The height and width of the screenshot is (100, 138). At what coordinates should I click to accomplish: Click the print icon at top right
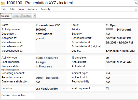pos(136,9)
